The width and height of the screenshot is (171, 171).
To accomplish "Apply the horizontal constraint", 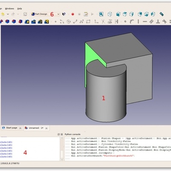I will tap(145, 22).
